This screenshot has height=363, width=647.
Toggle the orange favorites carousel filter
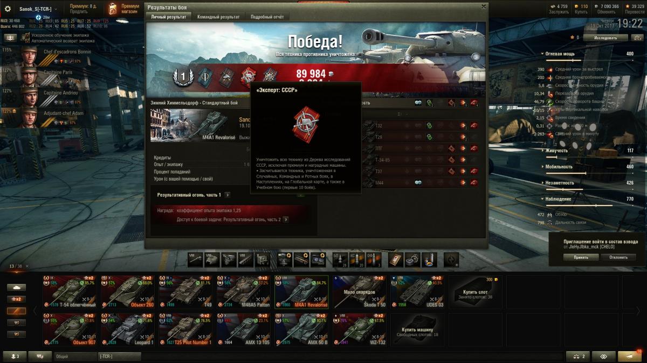point(16,311)
